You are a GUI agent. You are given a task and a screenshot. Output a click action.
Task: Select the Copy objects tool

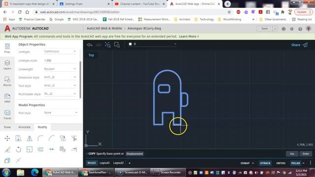(63, 138)
